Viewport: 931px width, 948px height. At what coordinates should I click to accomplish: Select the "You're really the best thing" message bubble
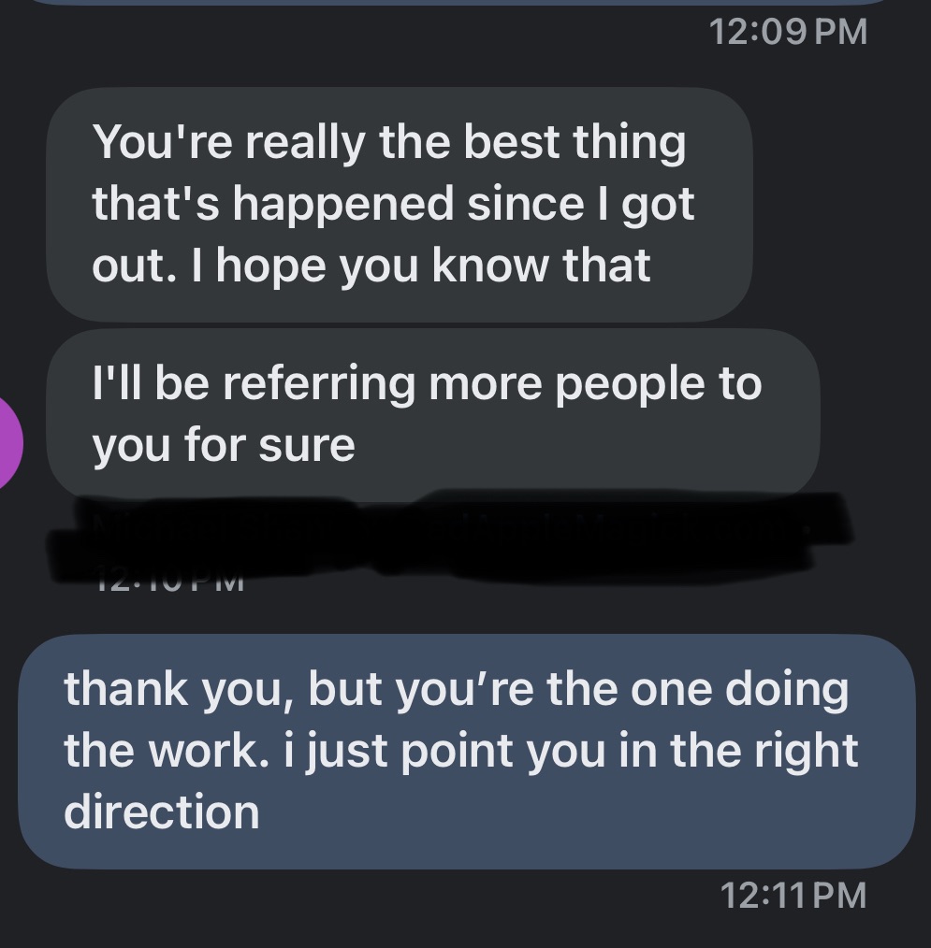(x=399, y=204)
